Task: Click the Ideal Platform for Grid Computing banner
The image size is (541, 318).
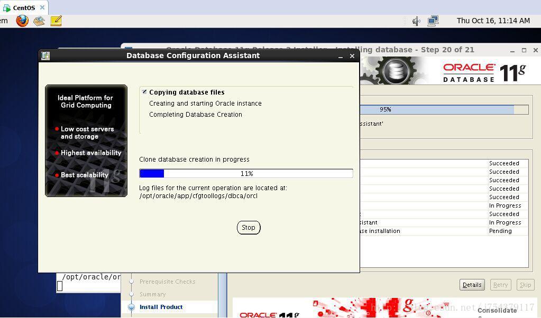Action: pyautogui.click(x=86, y=141)
